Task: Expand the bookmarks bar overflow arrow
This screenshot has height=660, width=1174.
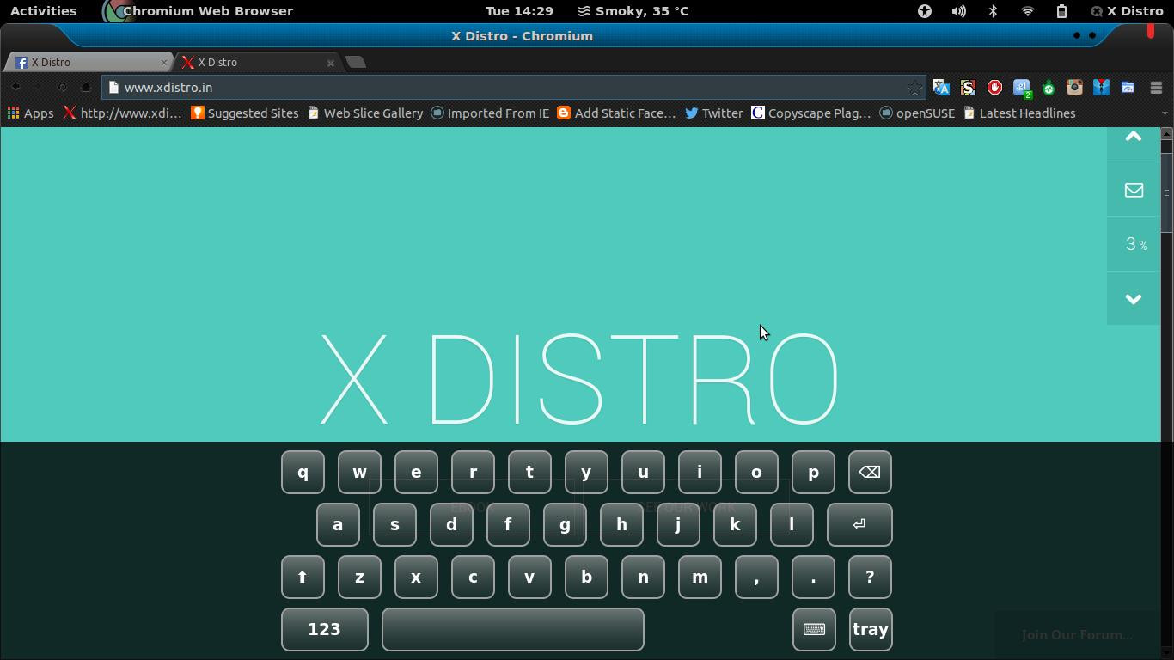Action: 1165,113
